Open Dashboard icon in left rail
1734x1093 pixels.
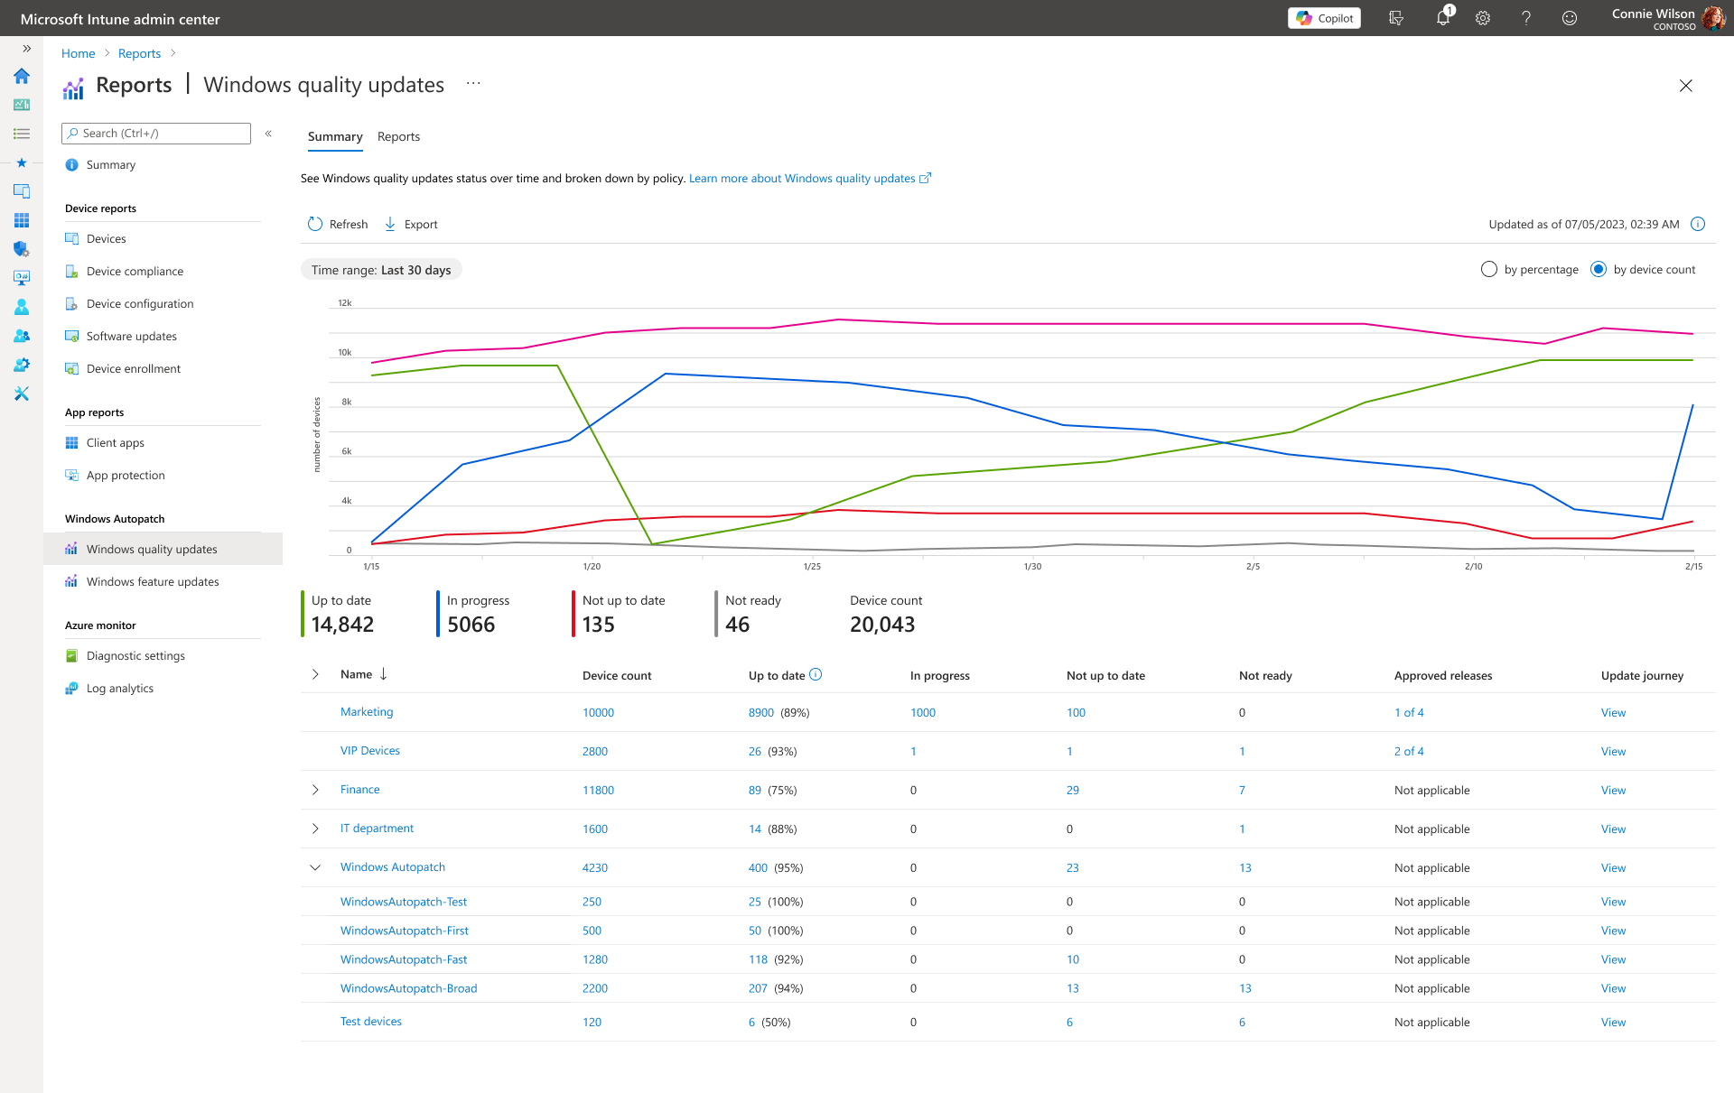pos(22,105)
